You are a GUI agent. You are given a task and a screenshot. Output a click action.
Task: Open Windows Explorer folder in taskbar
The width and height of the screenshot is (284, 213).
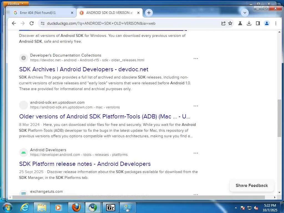pos(42,207)
